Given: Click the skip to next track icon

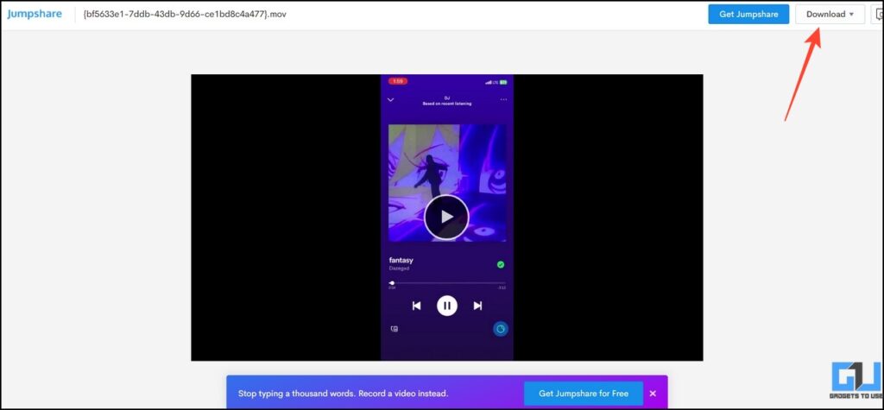Looking at the screenshot, I should [477, 306].
